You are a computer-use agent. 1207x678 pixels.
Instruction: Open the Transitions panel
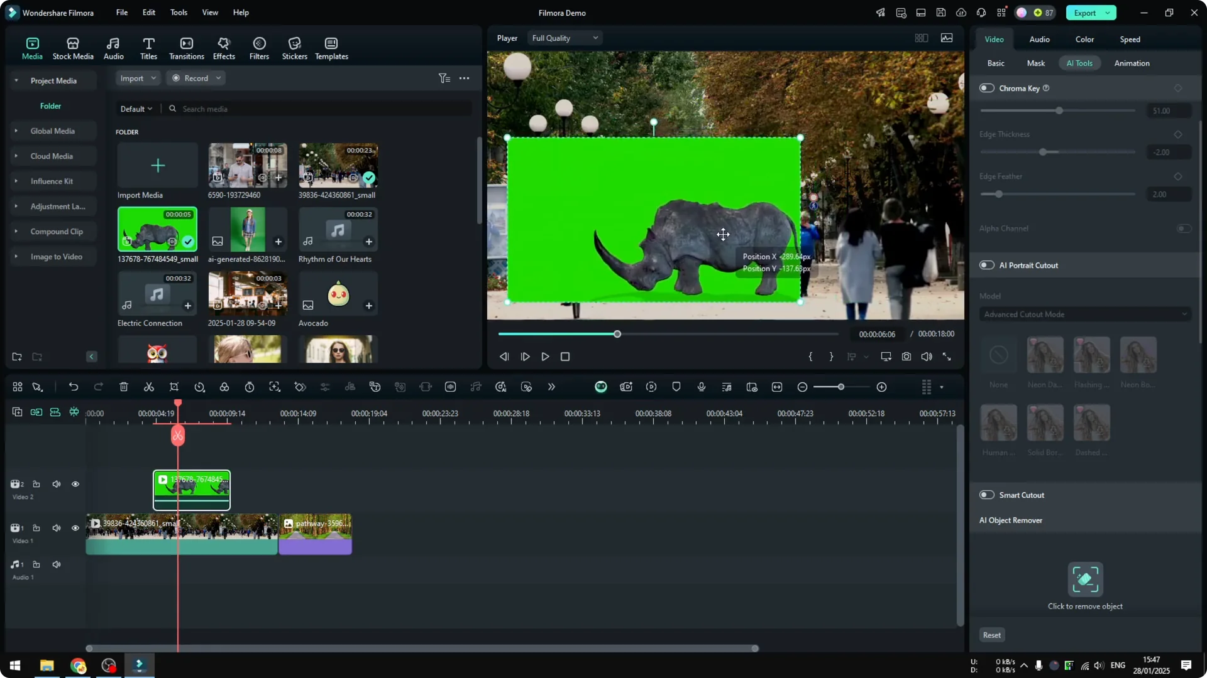click(186, 48)
